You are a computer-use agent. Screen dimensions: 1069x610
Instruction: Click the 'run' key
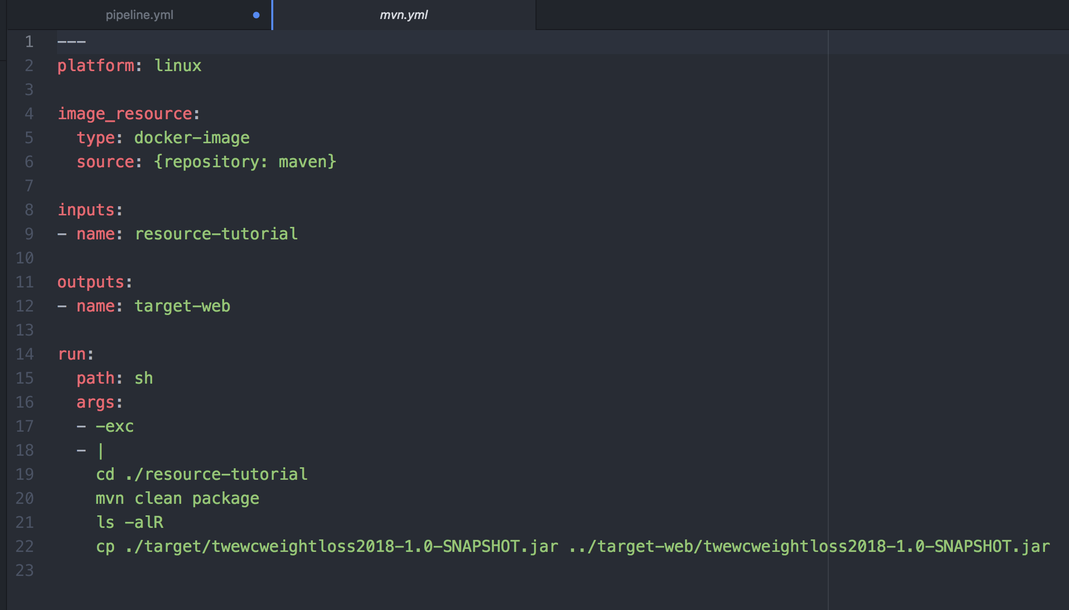[72, 354]
